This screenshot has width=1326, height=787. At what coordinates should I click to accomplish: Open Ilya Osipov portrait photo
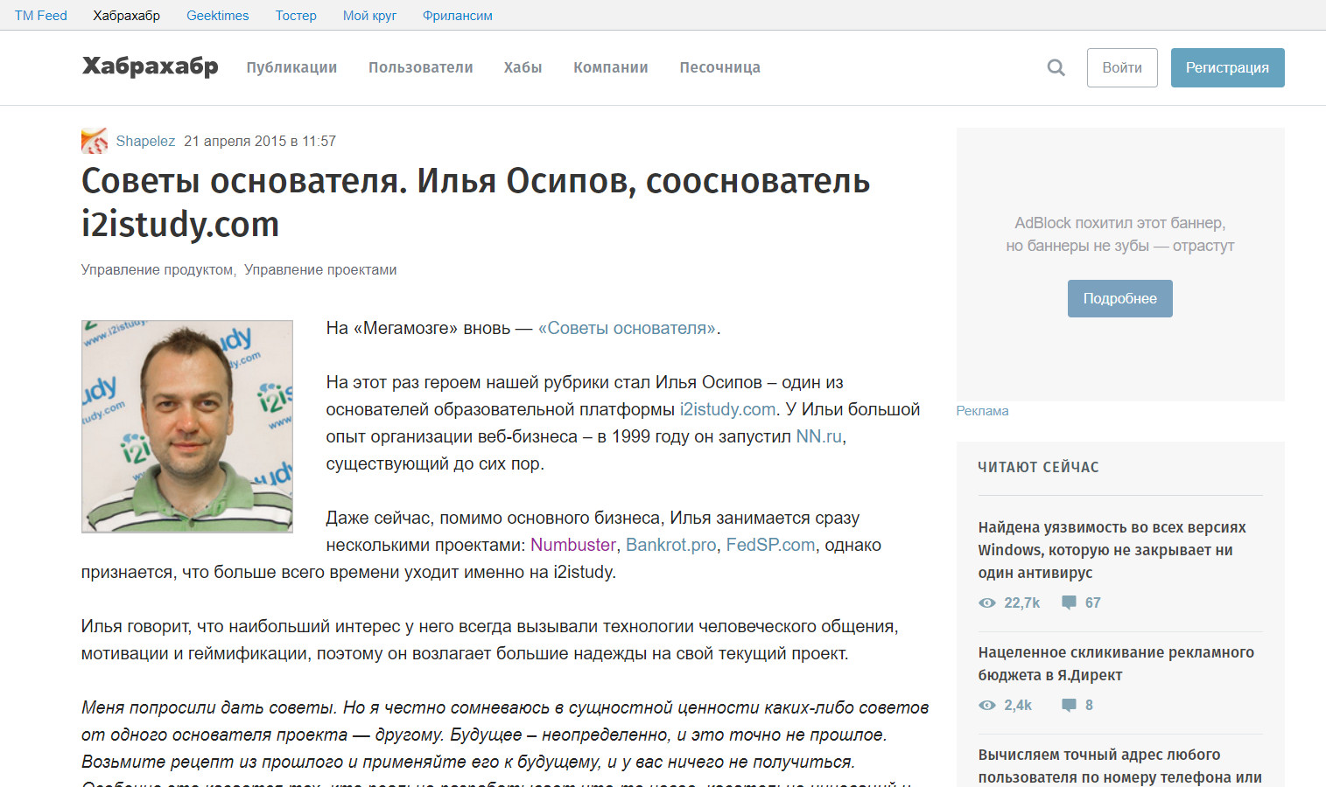[x=187, y=426]
